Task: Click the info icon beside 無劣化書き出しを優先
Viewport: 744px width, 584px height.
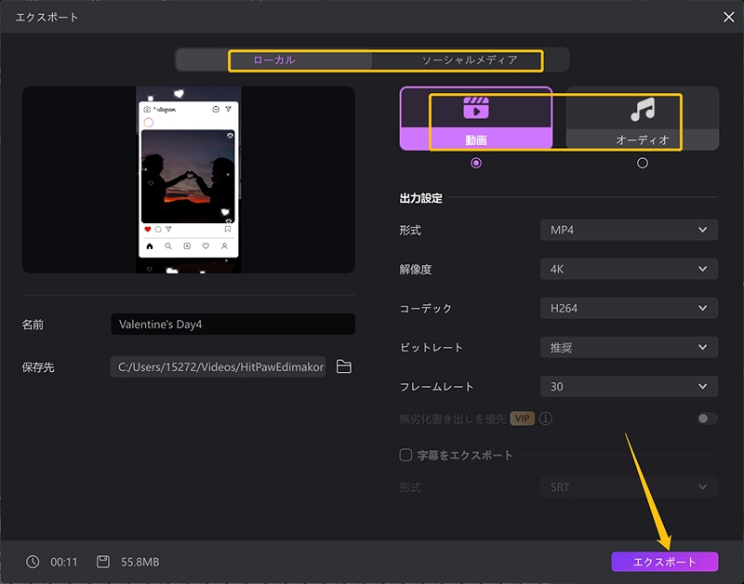Action: coord(547,418)
